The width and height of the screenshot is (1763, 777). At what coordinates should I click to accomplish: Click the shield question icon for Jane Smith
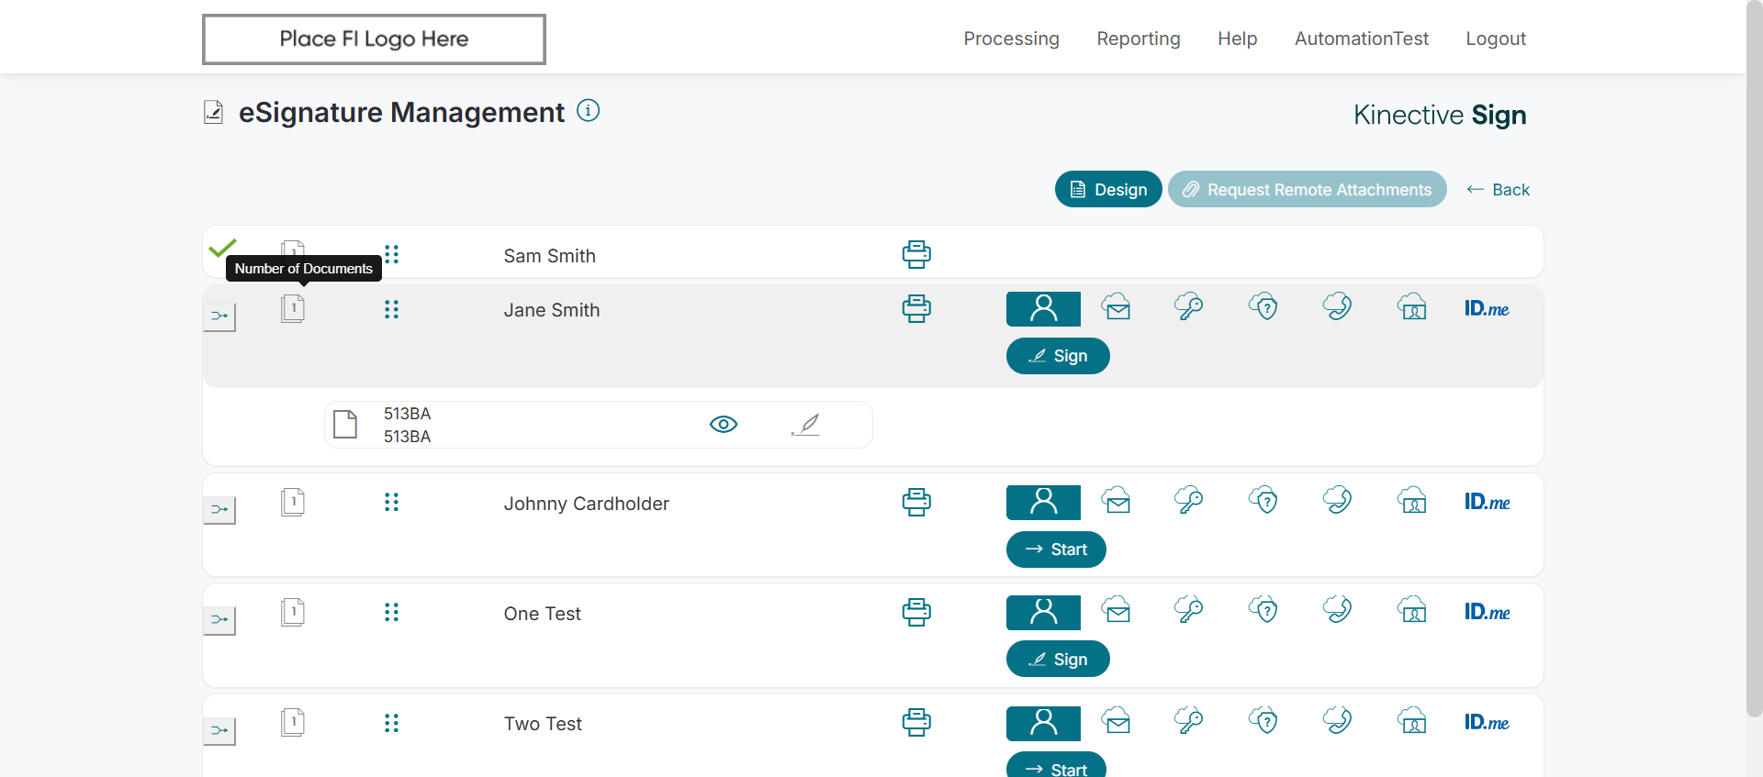1263,307
